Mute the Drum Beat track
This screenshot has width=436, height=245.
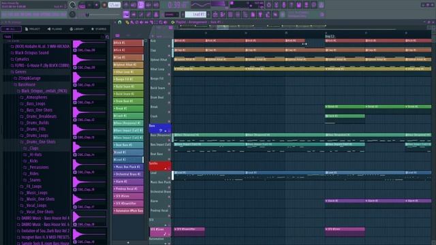[x=169, y=103]
